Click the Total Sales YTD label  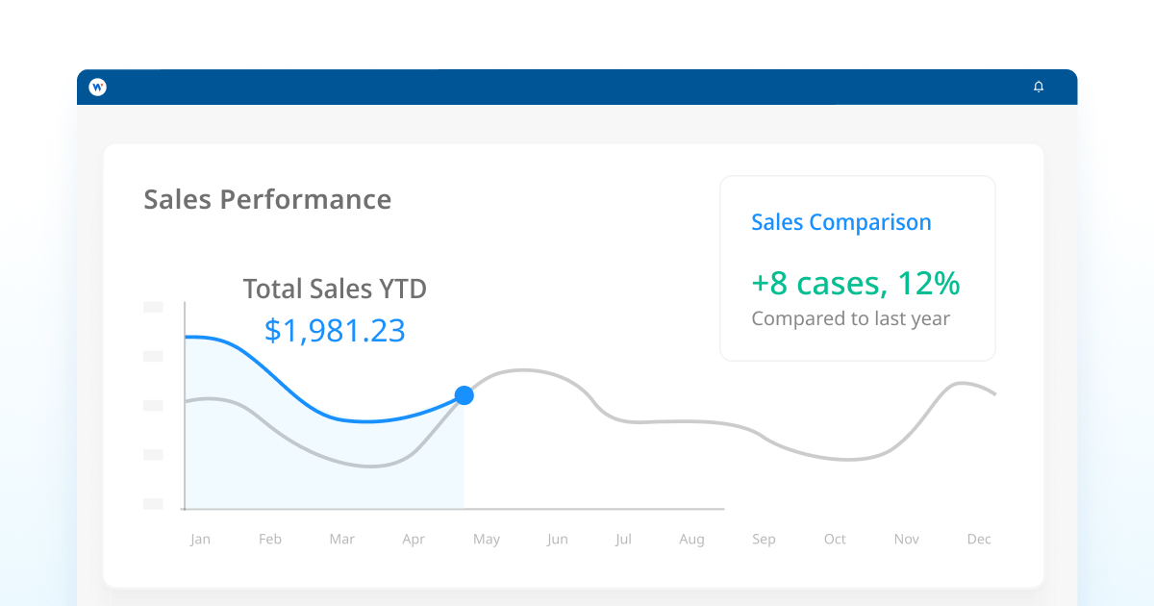point(335,289)
